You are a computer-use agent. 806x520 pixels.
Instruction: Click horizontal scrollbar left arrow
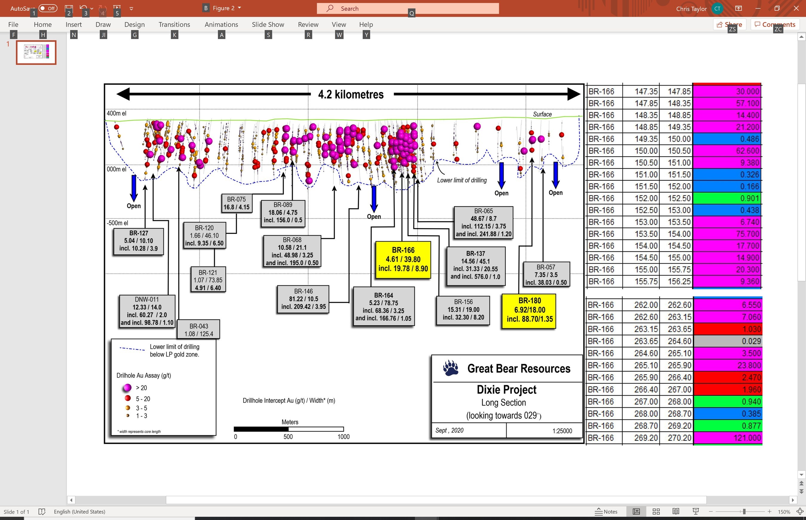[x=71, y=500]
